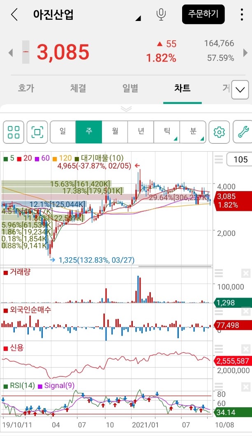Tap the 신용 indicator label
The image size is (252, 436).
click(13, 348)
